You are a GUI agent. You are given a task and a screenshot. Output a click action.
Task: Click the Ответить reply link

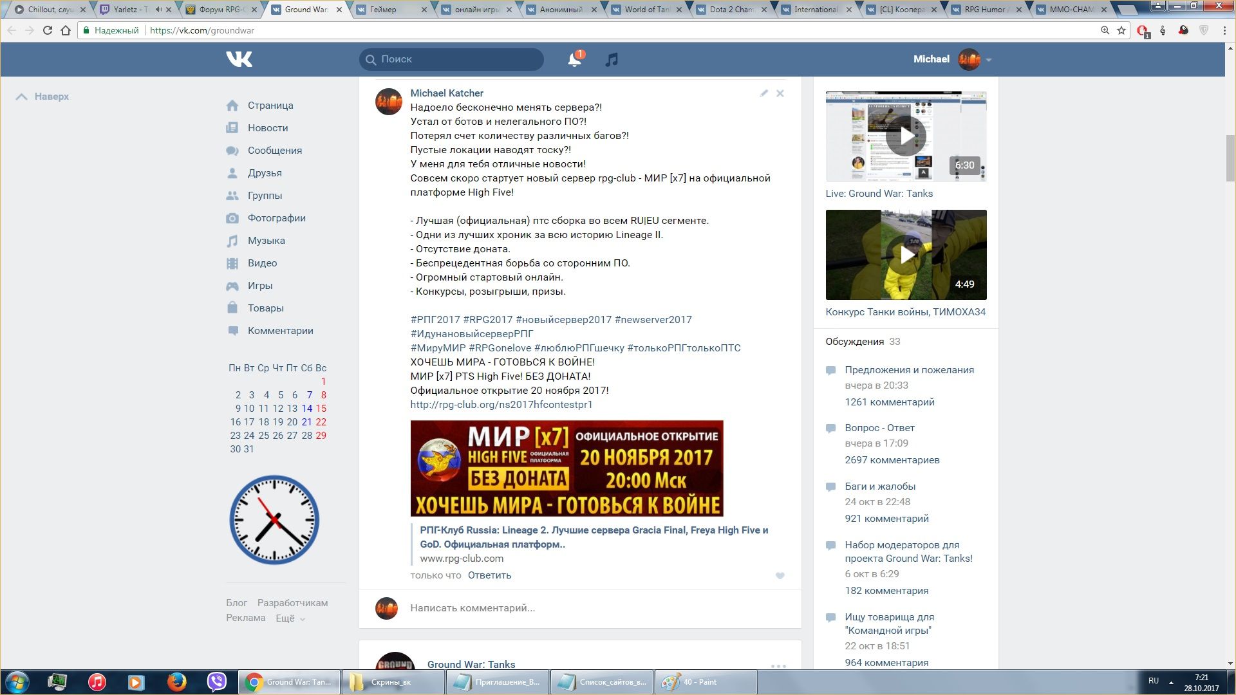point(489,575)
